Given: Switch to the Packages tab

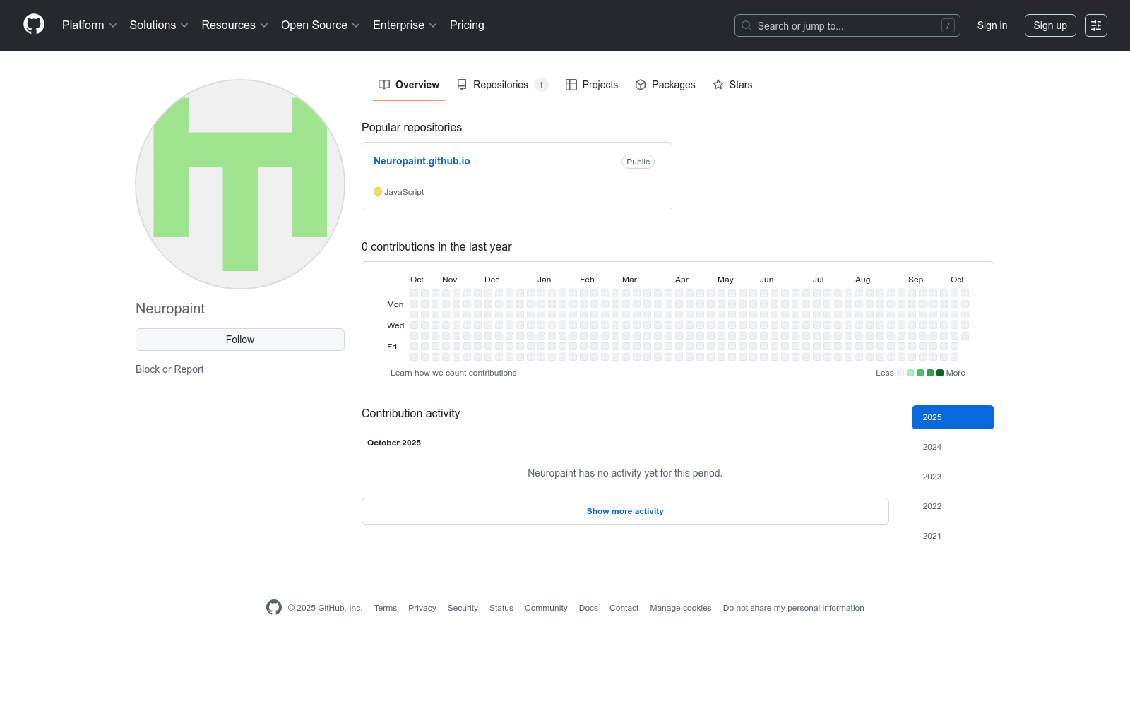Looking at the screenshot, I should [x=665, y=85].
